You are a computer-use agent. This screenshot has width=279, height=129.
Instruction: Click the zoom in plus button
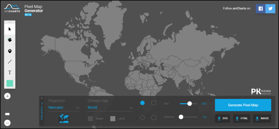click(7, 96)
